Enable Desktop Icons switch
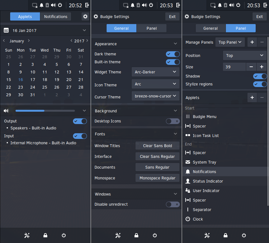The width and height of the screenshot is (269, 243). tap(173, 121)
